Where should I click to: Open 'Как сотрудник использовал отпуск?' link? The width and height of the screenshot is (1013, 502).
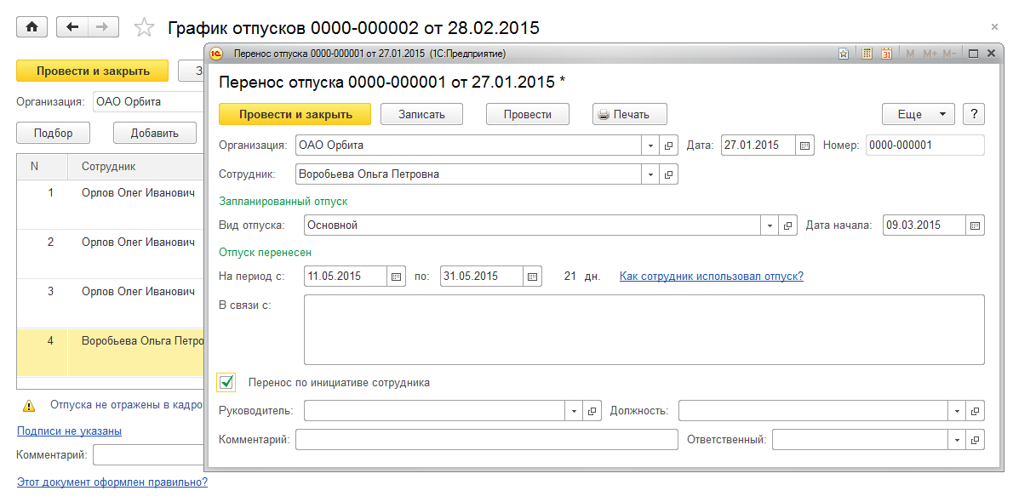click(x=711, y=277)
